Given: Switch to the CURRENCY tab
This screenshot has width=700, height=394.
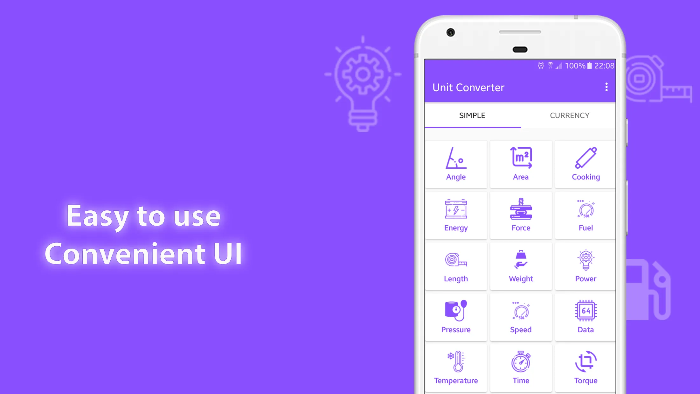Looking at the screenshot, I should point(569,116).
